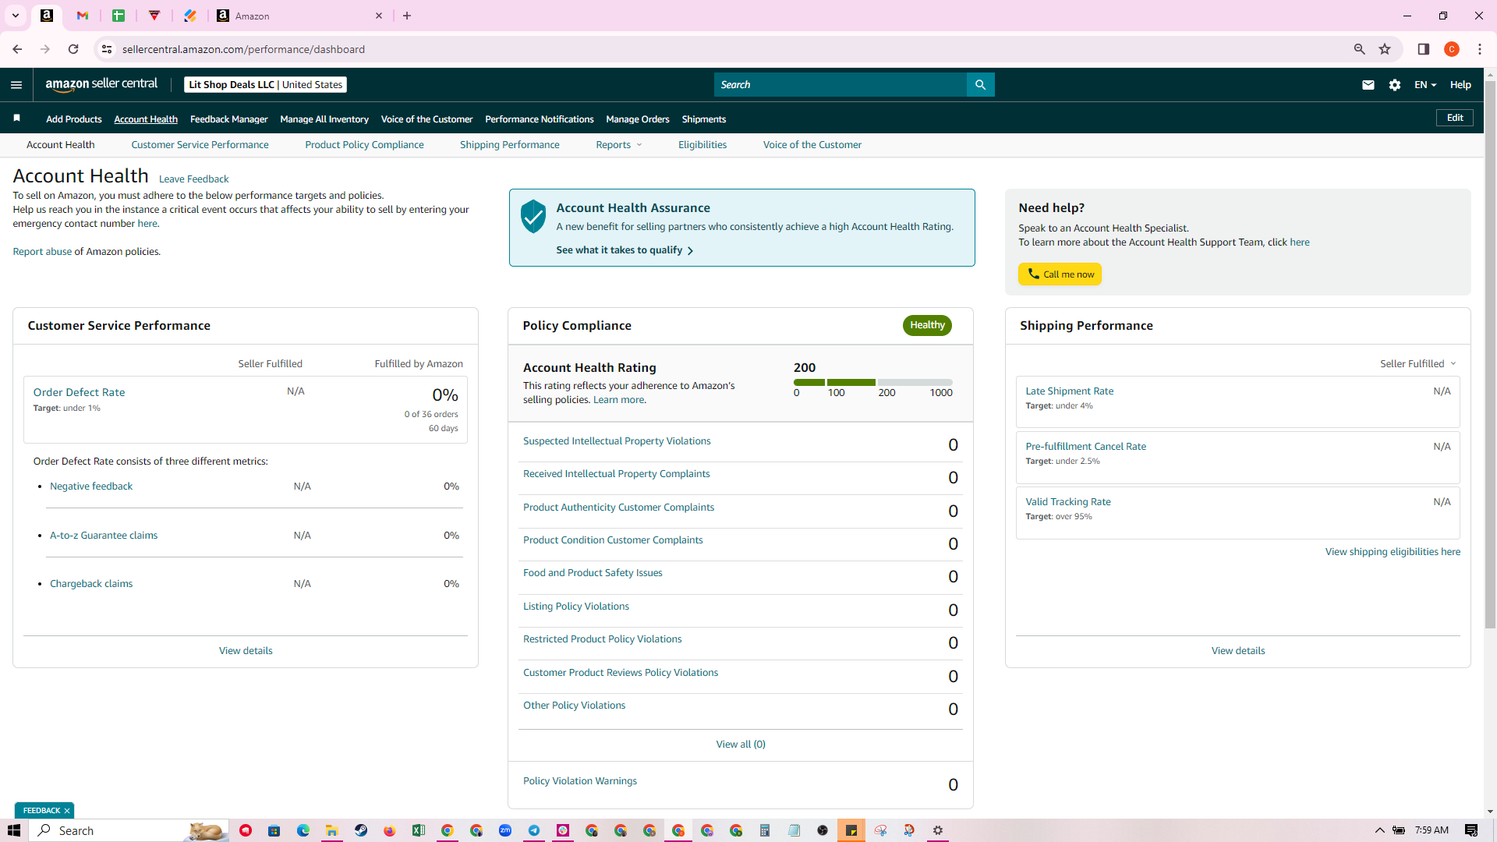This screenshot has width=1497, height=842.
Task: Click the bookmark flag icon in navigation bar
Action: (17, 119)
